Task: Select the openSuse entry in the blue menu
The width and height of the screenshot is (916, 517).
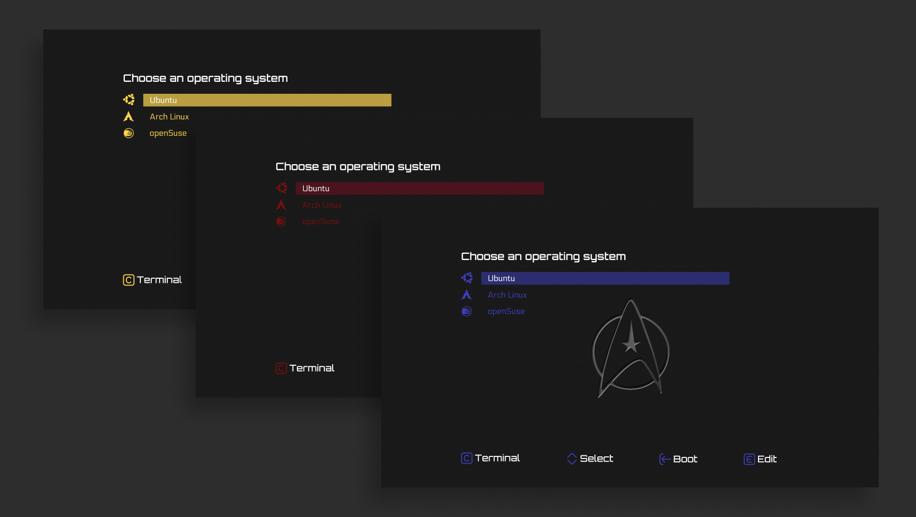Action: pos(506,311)
